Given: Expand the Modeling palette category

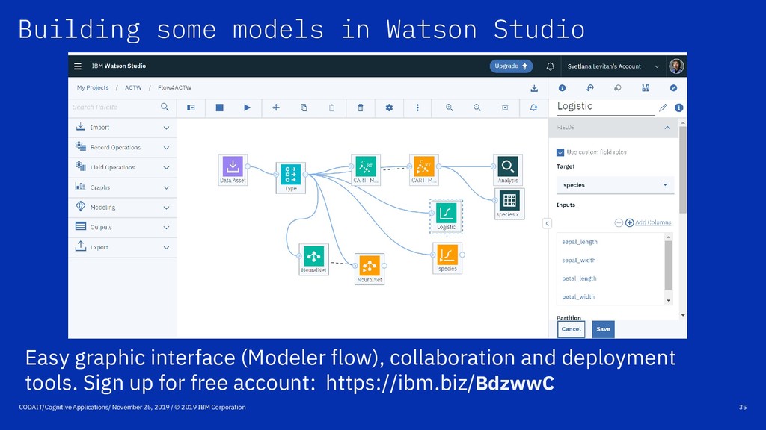Looking at the screenshot, I should click(x=122, y=208).
